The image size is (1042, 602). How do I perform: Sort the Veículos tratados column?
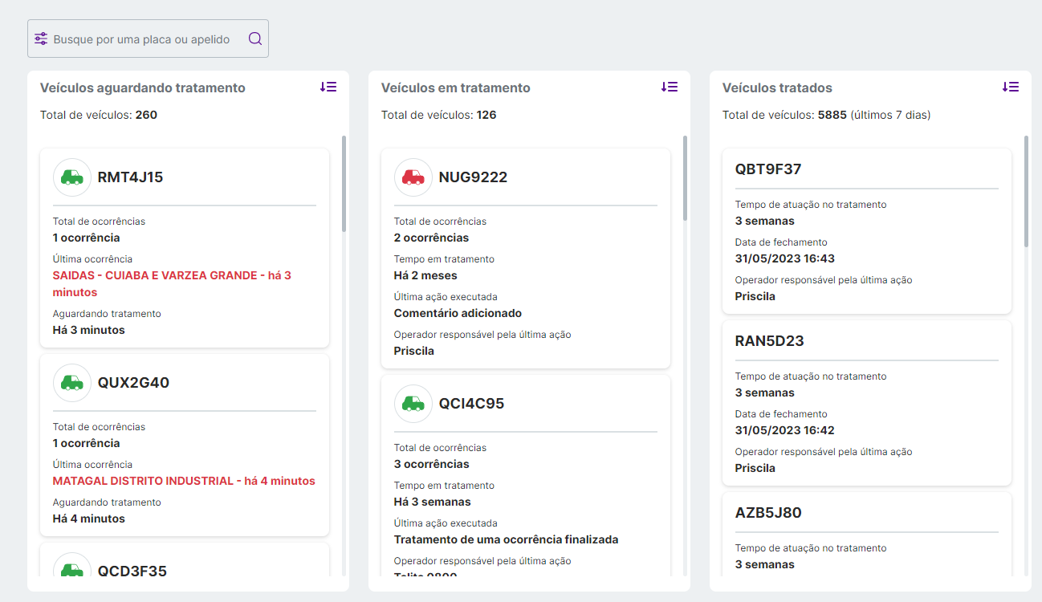[1011, 87]
